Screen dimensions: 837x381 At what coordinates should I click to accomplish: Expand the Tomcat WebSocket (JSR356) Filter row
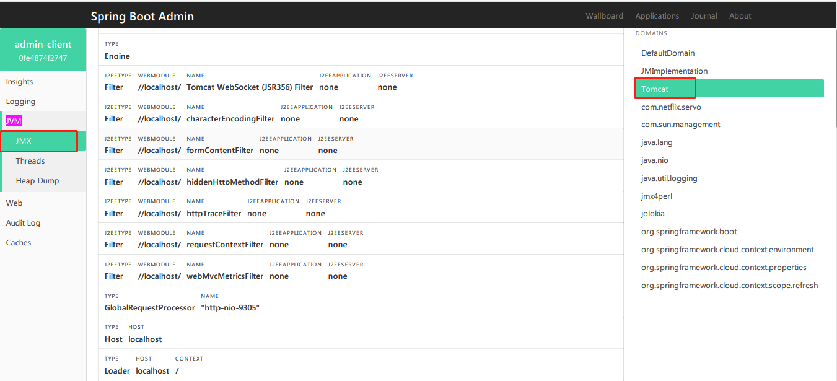click(x=361, y=81)
